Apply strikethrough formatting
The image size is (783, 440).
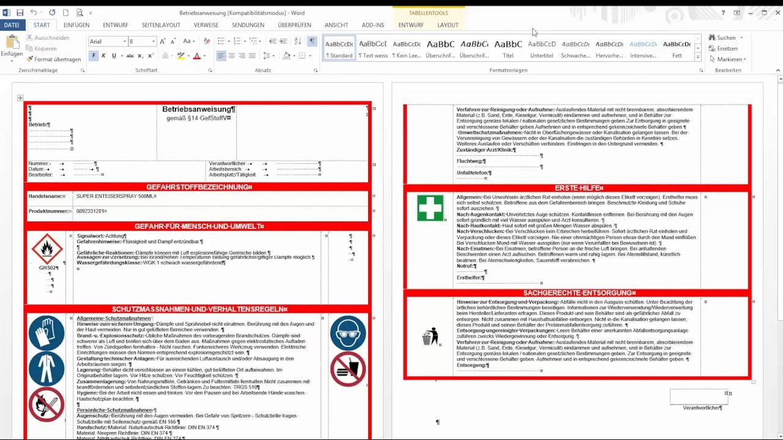click(130, 56)
